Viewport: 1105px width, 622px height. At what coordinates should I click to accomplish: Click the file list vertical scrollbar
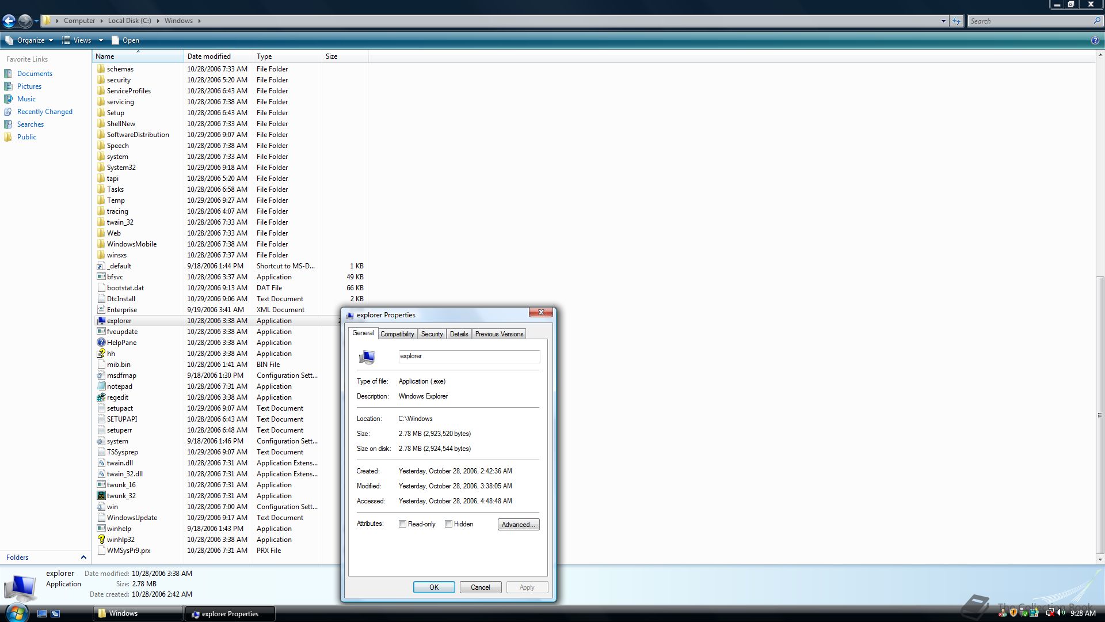(1100, 415)
